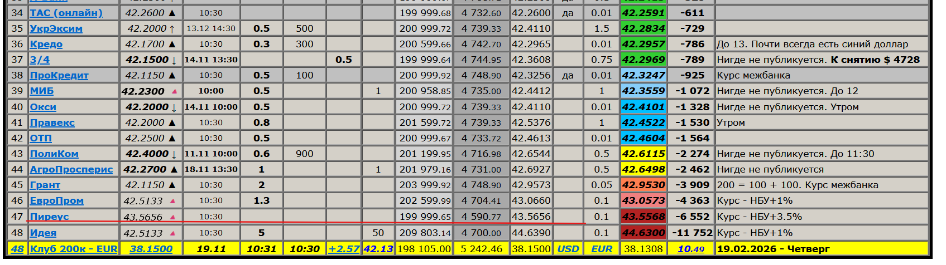Screen dimensions: 946x265
Task: Click rate 42.4000 in ПолиКом row
Action: pyautogui.click(x=147, y=154)
